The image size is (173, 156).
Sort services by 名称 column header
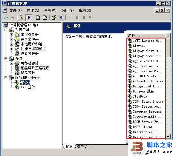click(146, 36)
